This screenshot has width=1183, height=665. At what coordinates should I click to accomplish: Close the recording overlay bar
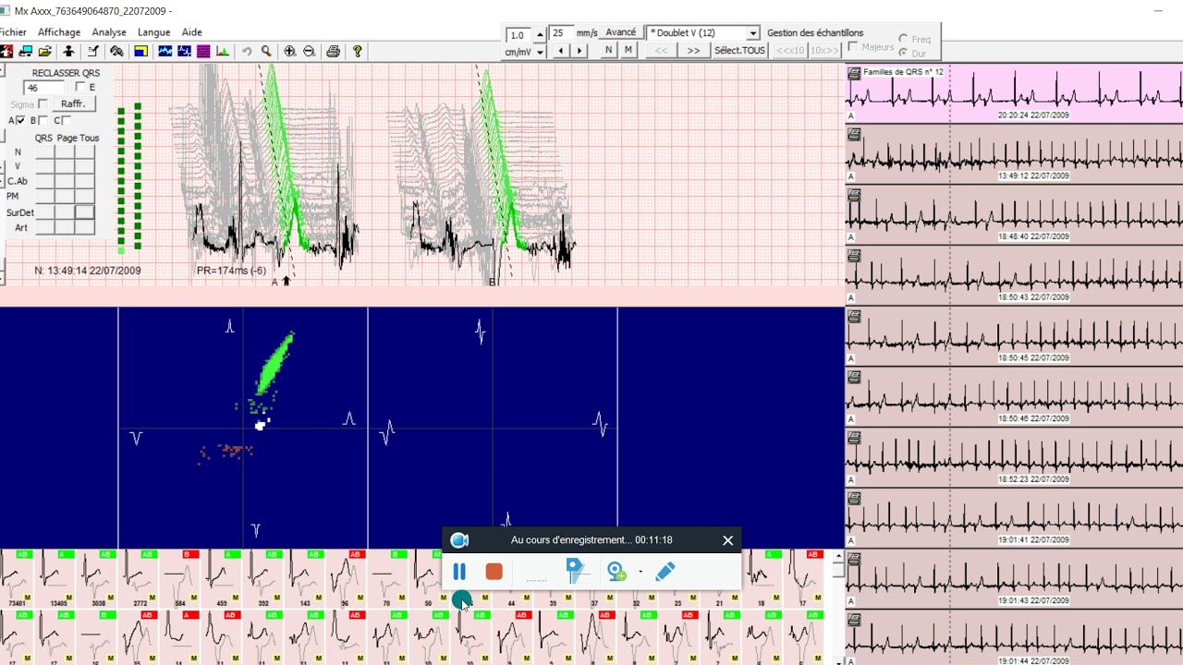(x=727, y=540)
